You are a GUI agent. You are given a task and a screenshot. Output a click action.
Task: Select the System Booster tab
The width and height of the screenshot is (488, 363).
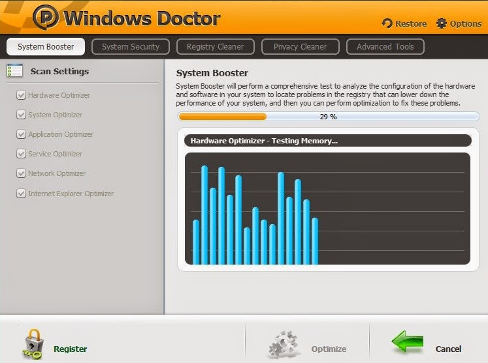46,46
